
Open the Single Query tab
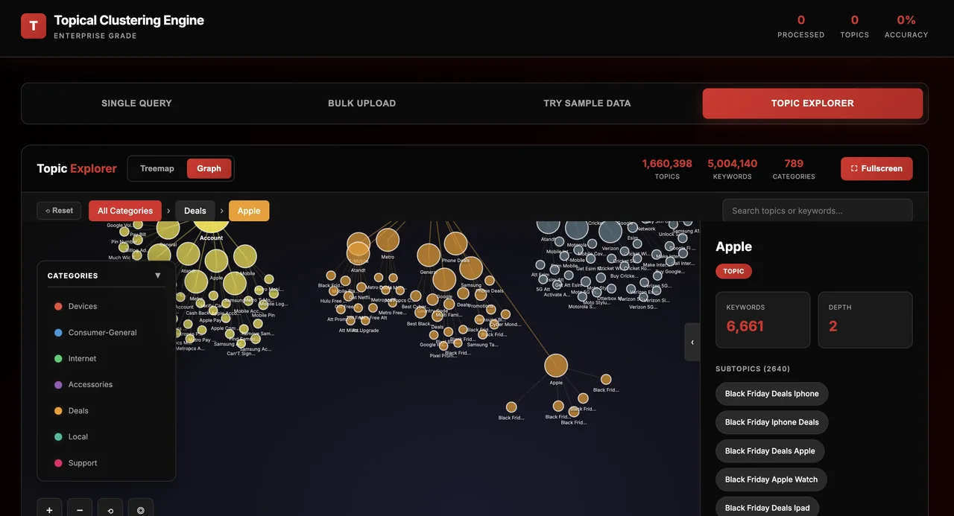coord(136,103)
